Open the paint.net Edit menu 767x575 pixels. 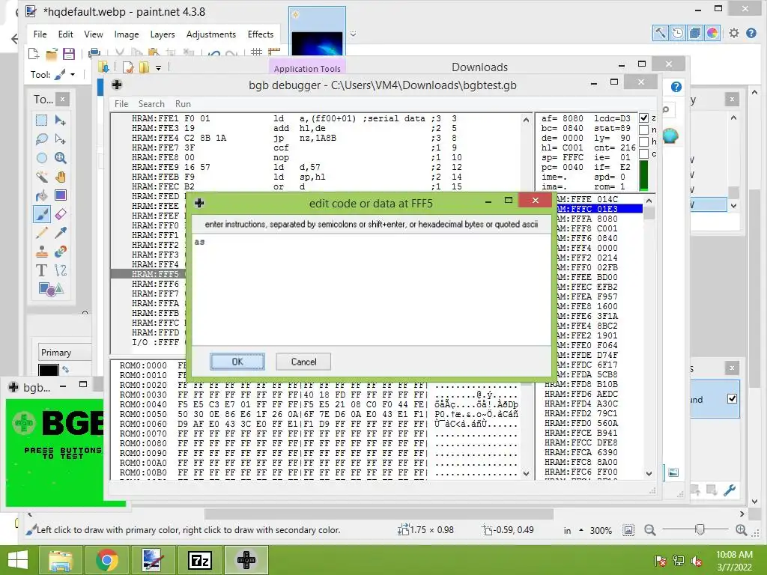66,34
